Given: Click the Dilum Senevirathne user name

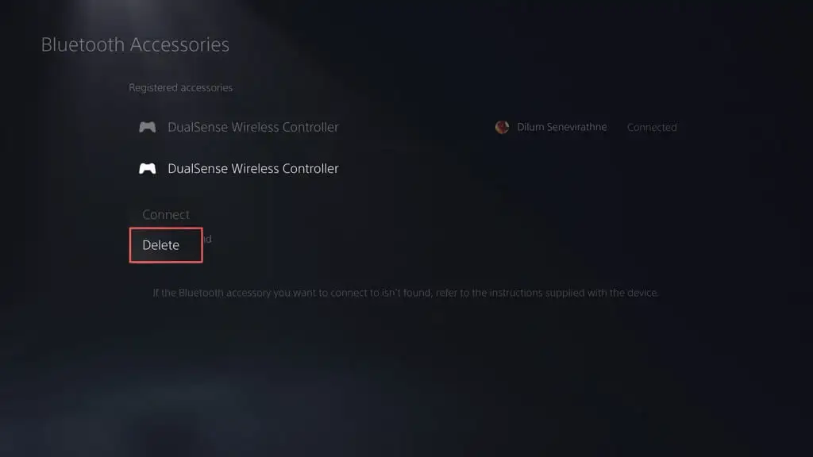Looking at the screenshot, I should click(562, 127).
